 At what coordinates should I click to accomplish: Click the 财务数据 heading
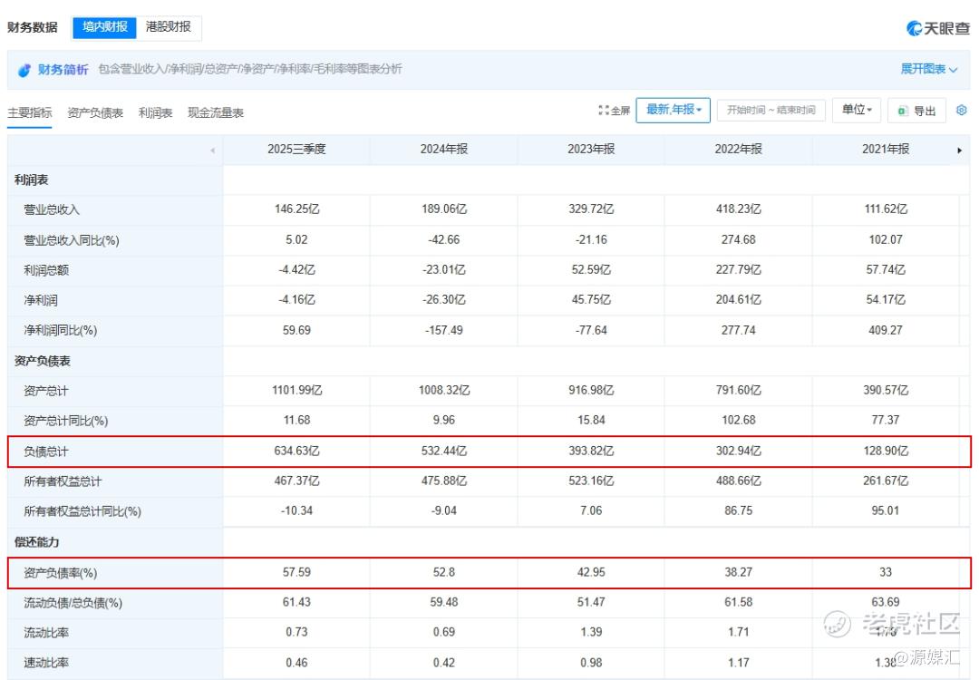point(33,27)
